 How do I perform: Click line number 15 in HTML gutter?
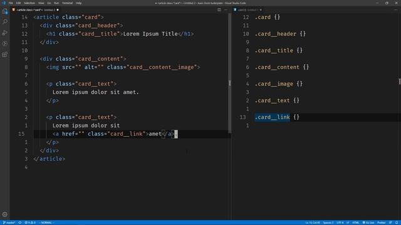click(21, 134)
